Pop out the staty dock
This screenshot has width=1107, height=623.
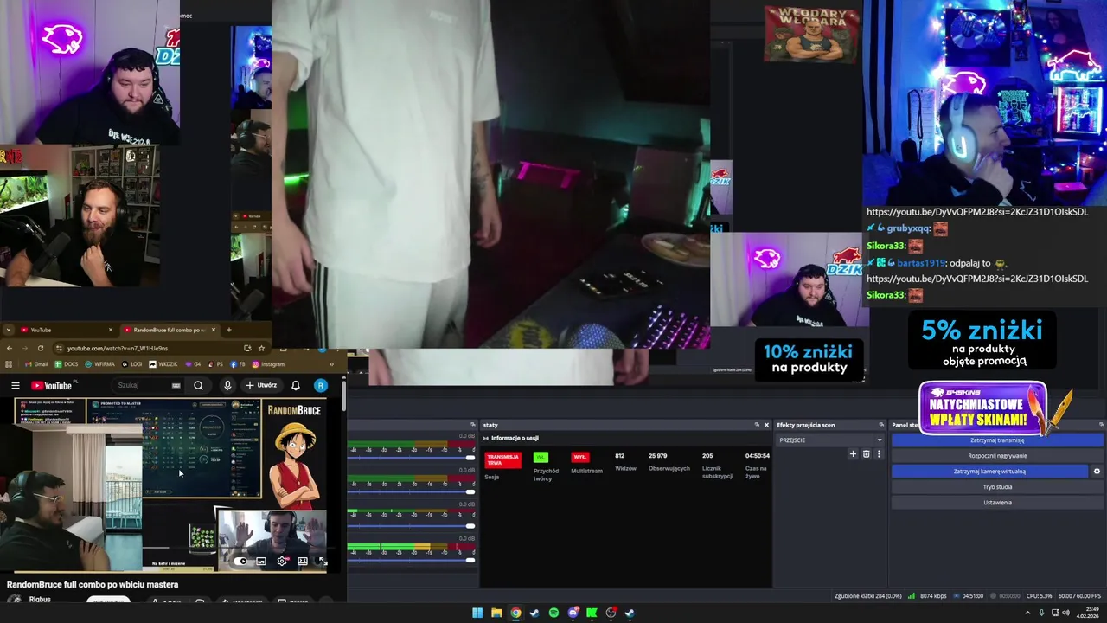[757, 425]
